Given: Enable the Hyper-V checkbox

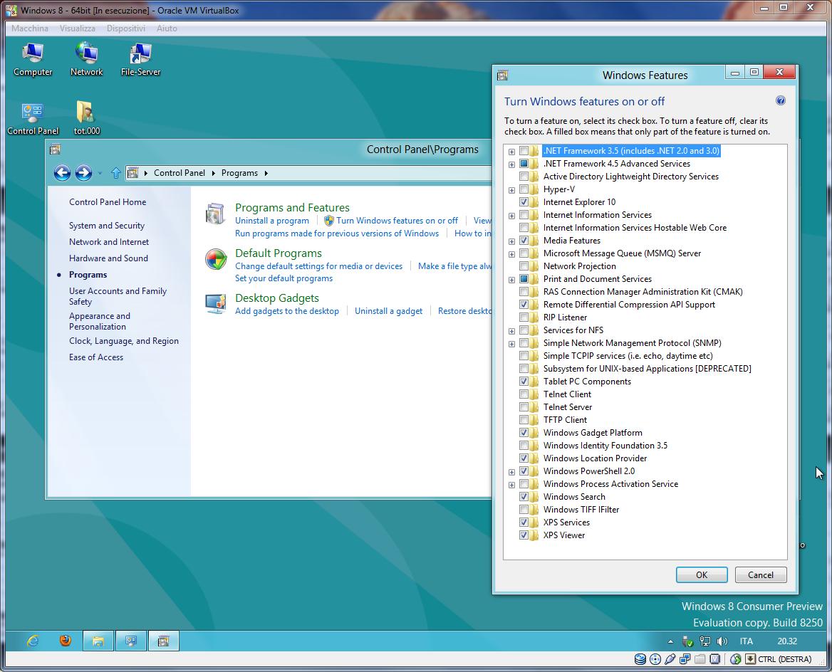Looking at the screenshot, I should click(x=524, y=189).
